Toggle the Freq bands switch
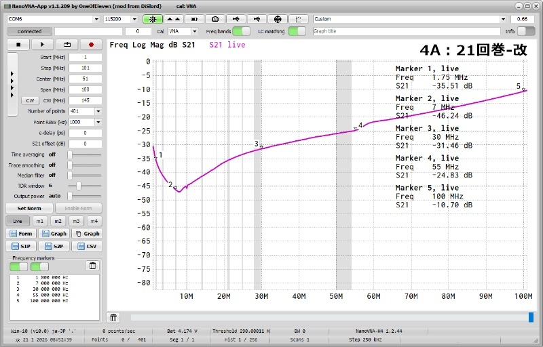 [242, 31]
